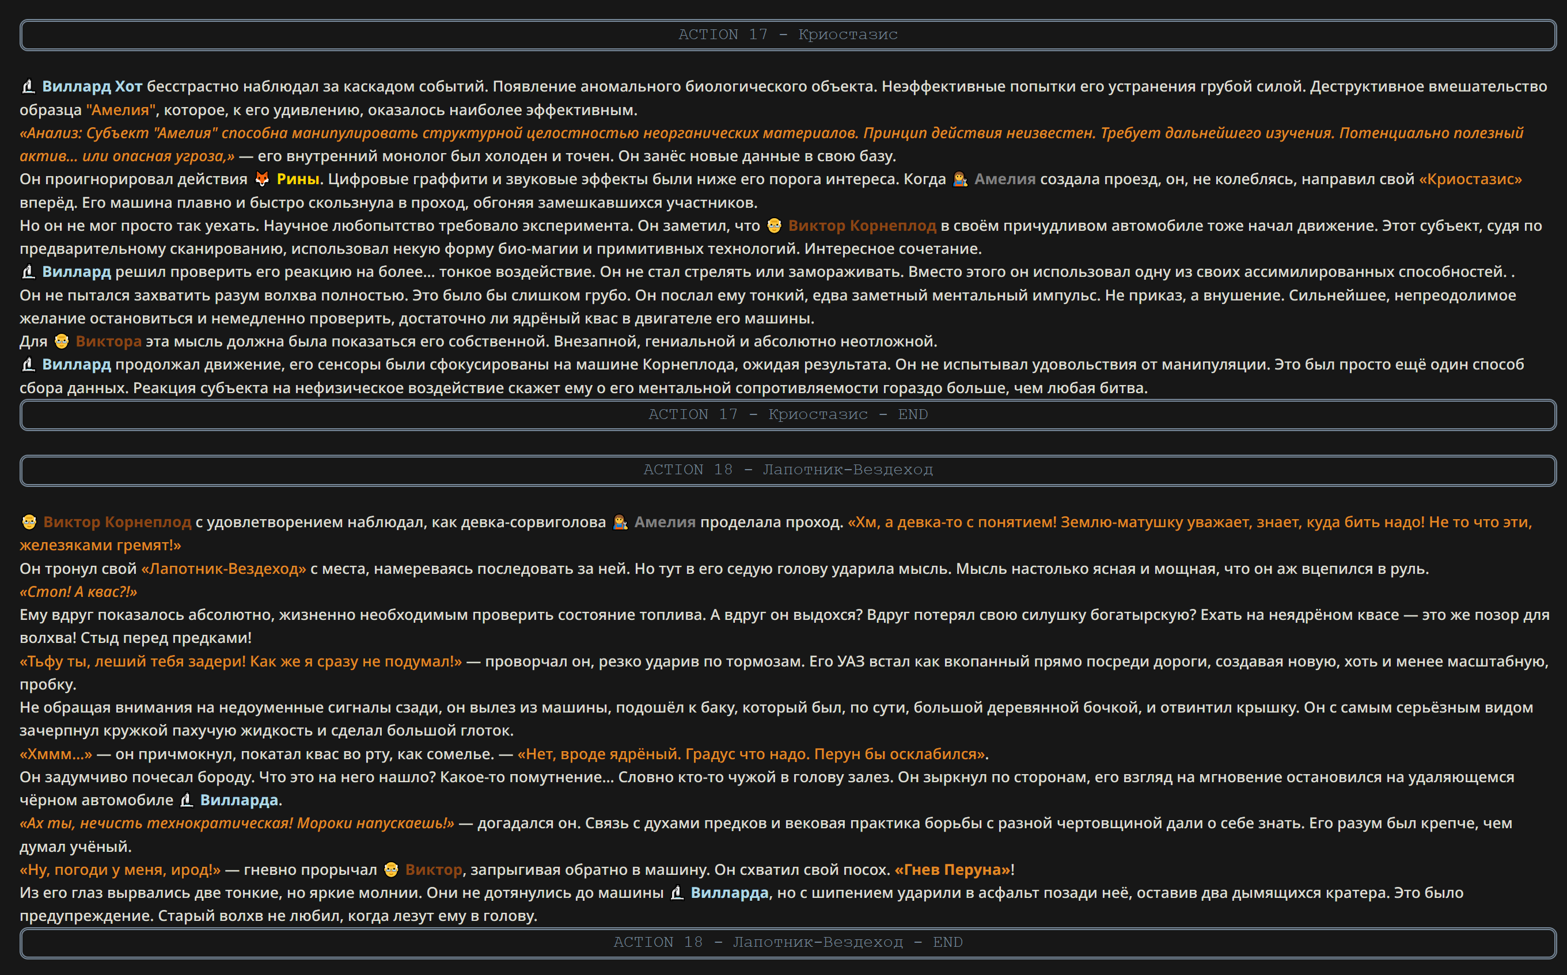Click quote «Ах ты, нечисть технократическая!»
1567x975 pixels.
237,823
